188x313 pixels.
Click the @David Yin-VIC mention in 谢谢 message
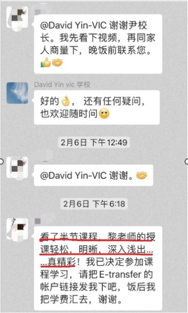coord(73,176)
